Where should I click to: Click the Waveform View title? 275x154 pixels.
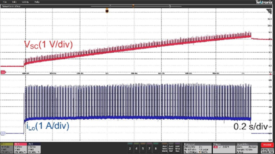[x=11, y=6]
